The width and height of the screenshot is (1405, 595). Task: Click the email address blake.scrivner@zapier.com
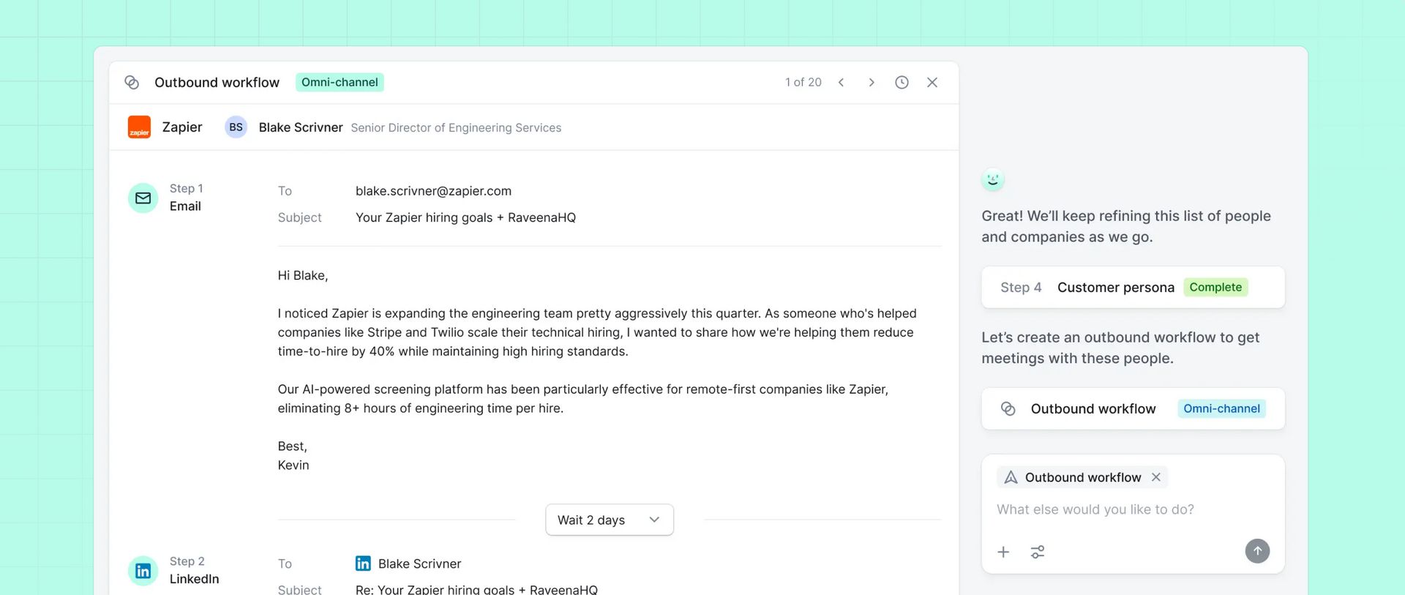(433, 191)
